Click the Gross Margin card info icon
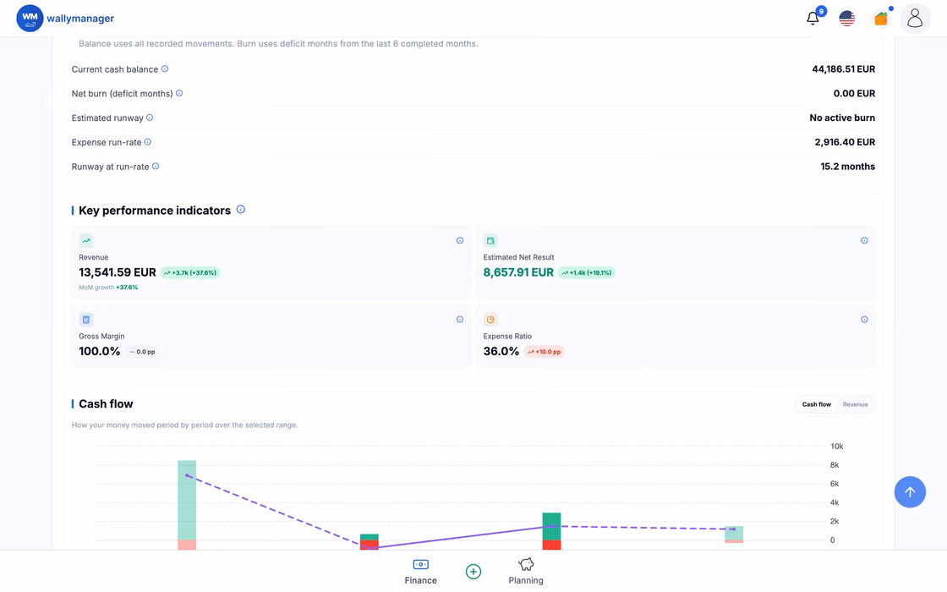The height and width of the screenshot is (592, 947). tap(460, 320)
